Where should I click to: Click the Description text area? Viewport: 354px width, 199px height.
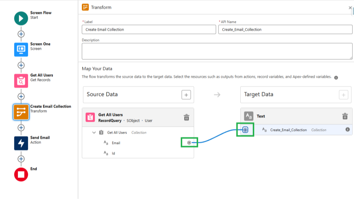pyautogui.click(x=217, y=51)
